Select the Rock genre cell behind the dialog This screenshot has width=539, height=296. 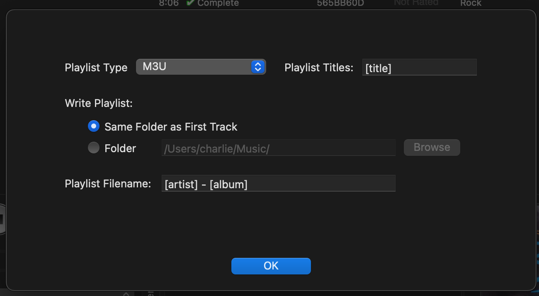471,3
